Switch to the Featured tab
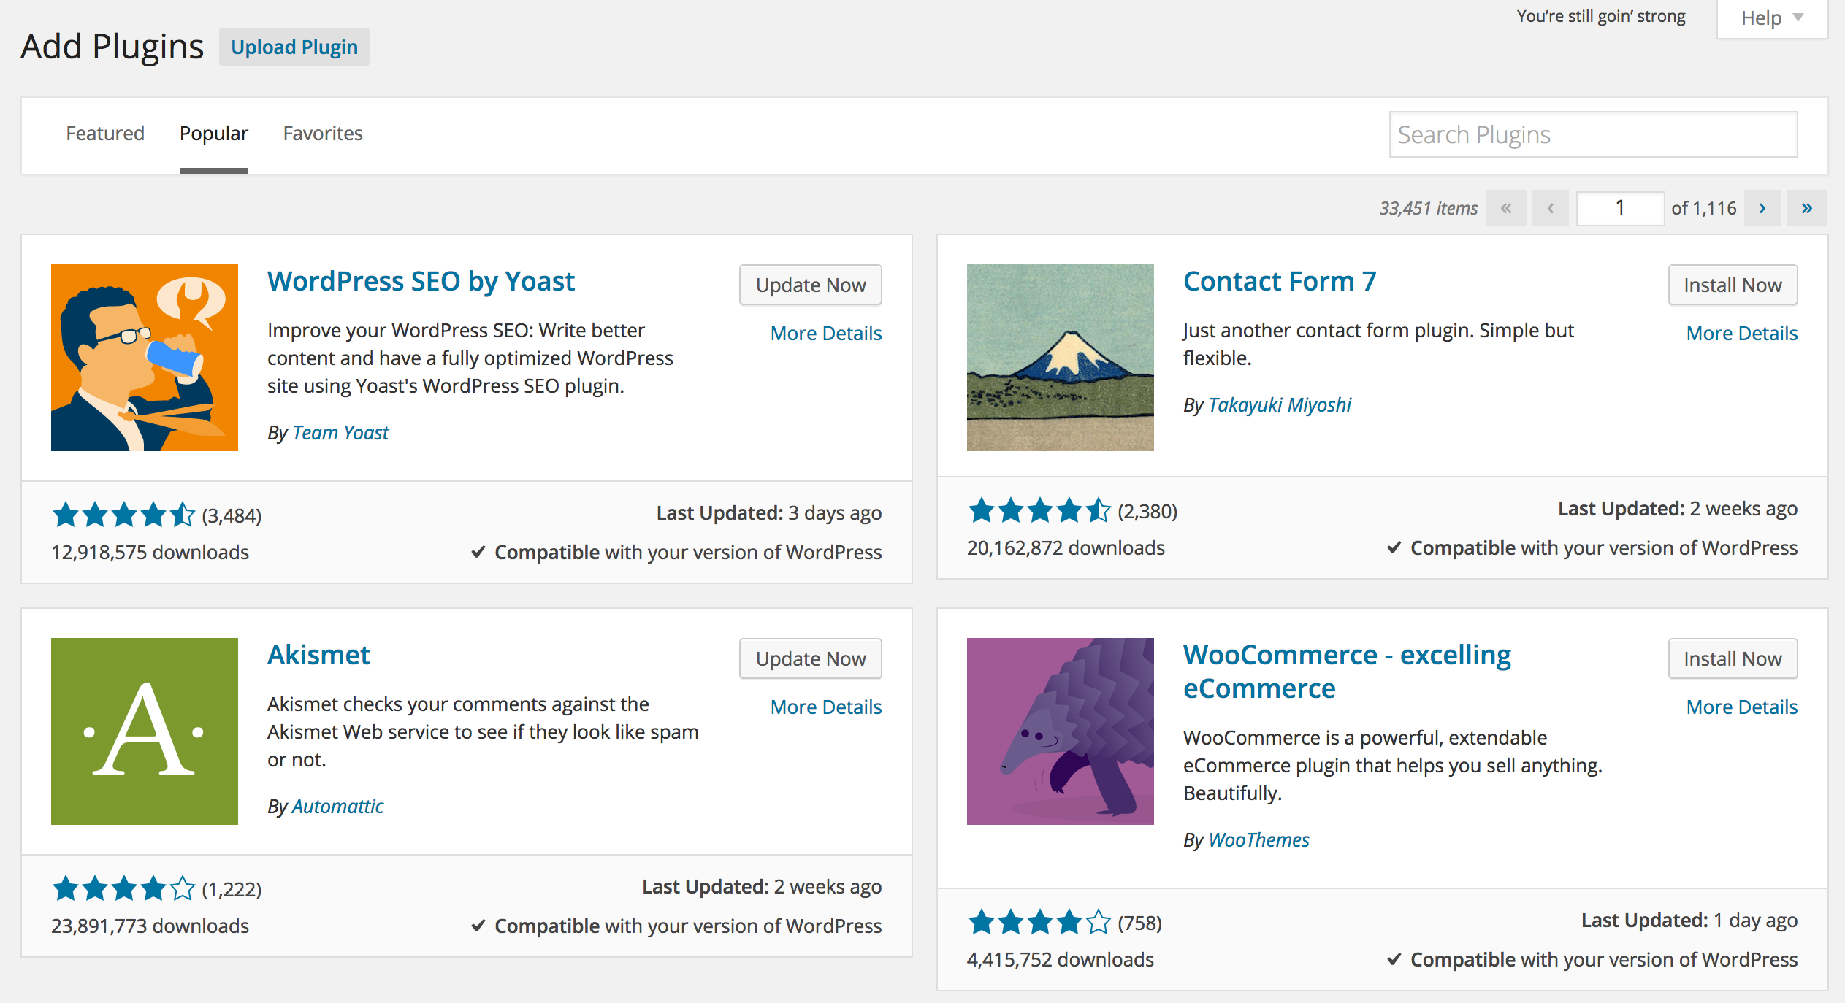This screenshot has width=1845, height=1003. click(105, 134)
